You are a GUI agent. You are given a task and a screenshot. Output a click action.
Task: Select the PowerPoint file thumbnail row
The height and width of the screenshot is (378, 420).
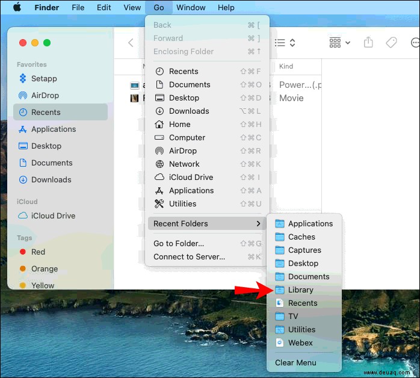coord(134,85)
